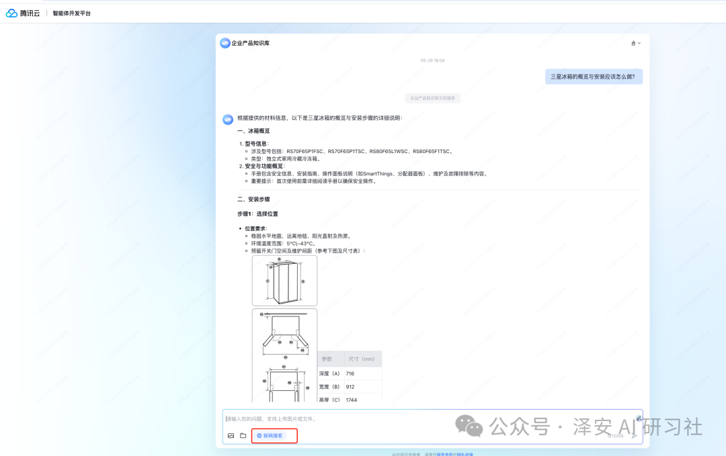Click the 型号信息 list heading
Viewport: 726px width, 456px height.
click(x=256, y=144)
